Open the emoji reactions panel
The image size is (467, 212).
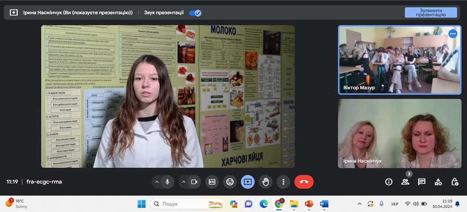[230, 182]
